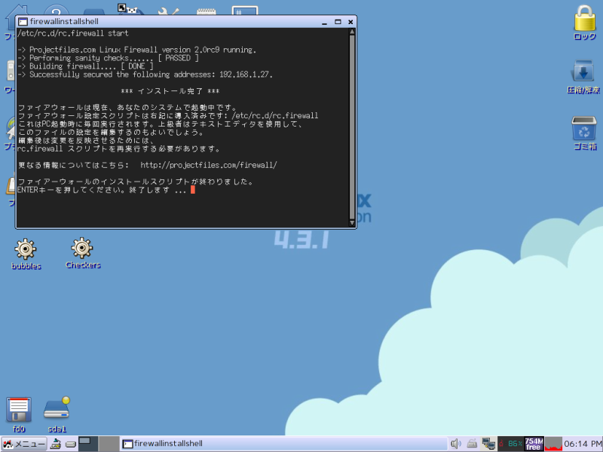Click the speaker volume tray icon
Image resolution: width=603 pixels, height=452 pixels.
455,444
